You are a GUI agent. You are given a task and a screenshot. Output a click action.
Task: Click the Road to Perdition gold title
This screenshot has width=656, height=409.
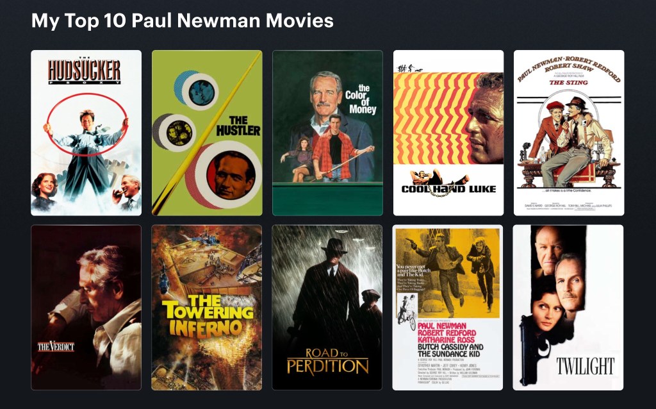[327, 361]
